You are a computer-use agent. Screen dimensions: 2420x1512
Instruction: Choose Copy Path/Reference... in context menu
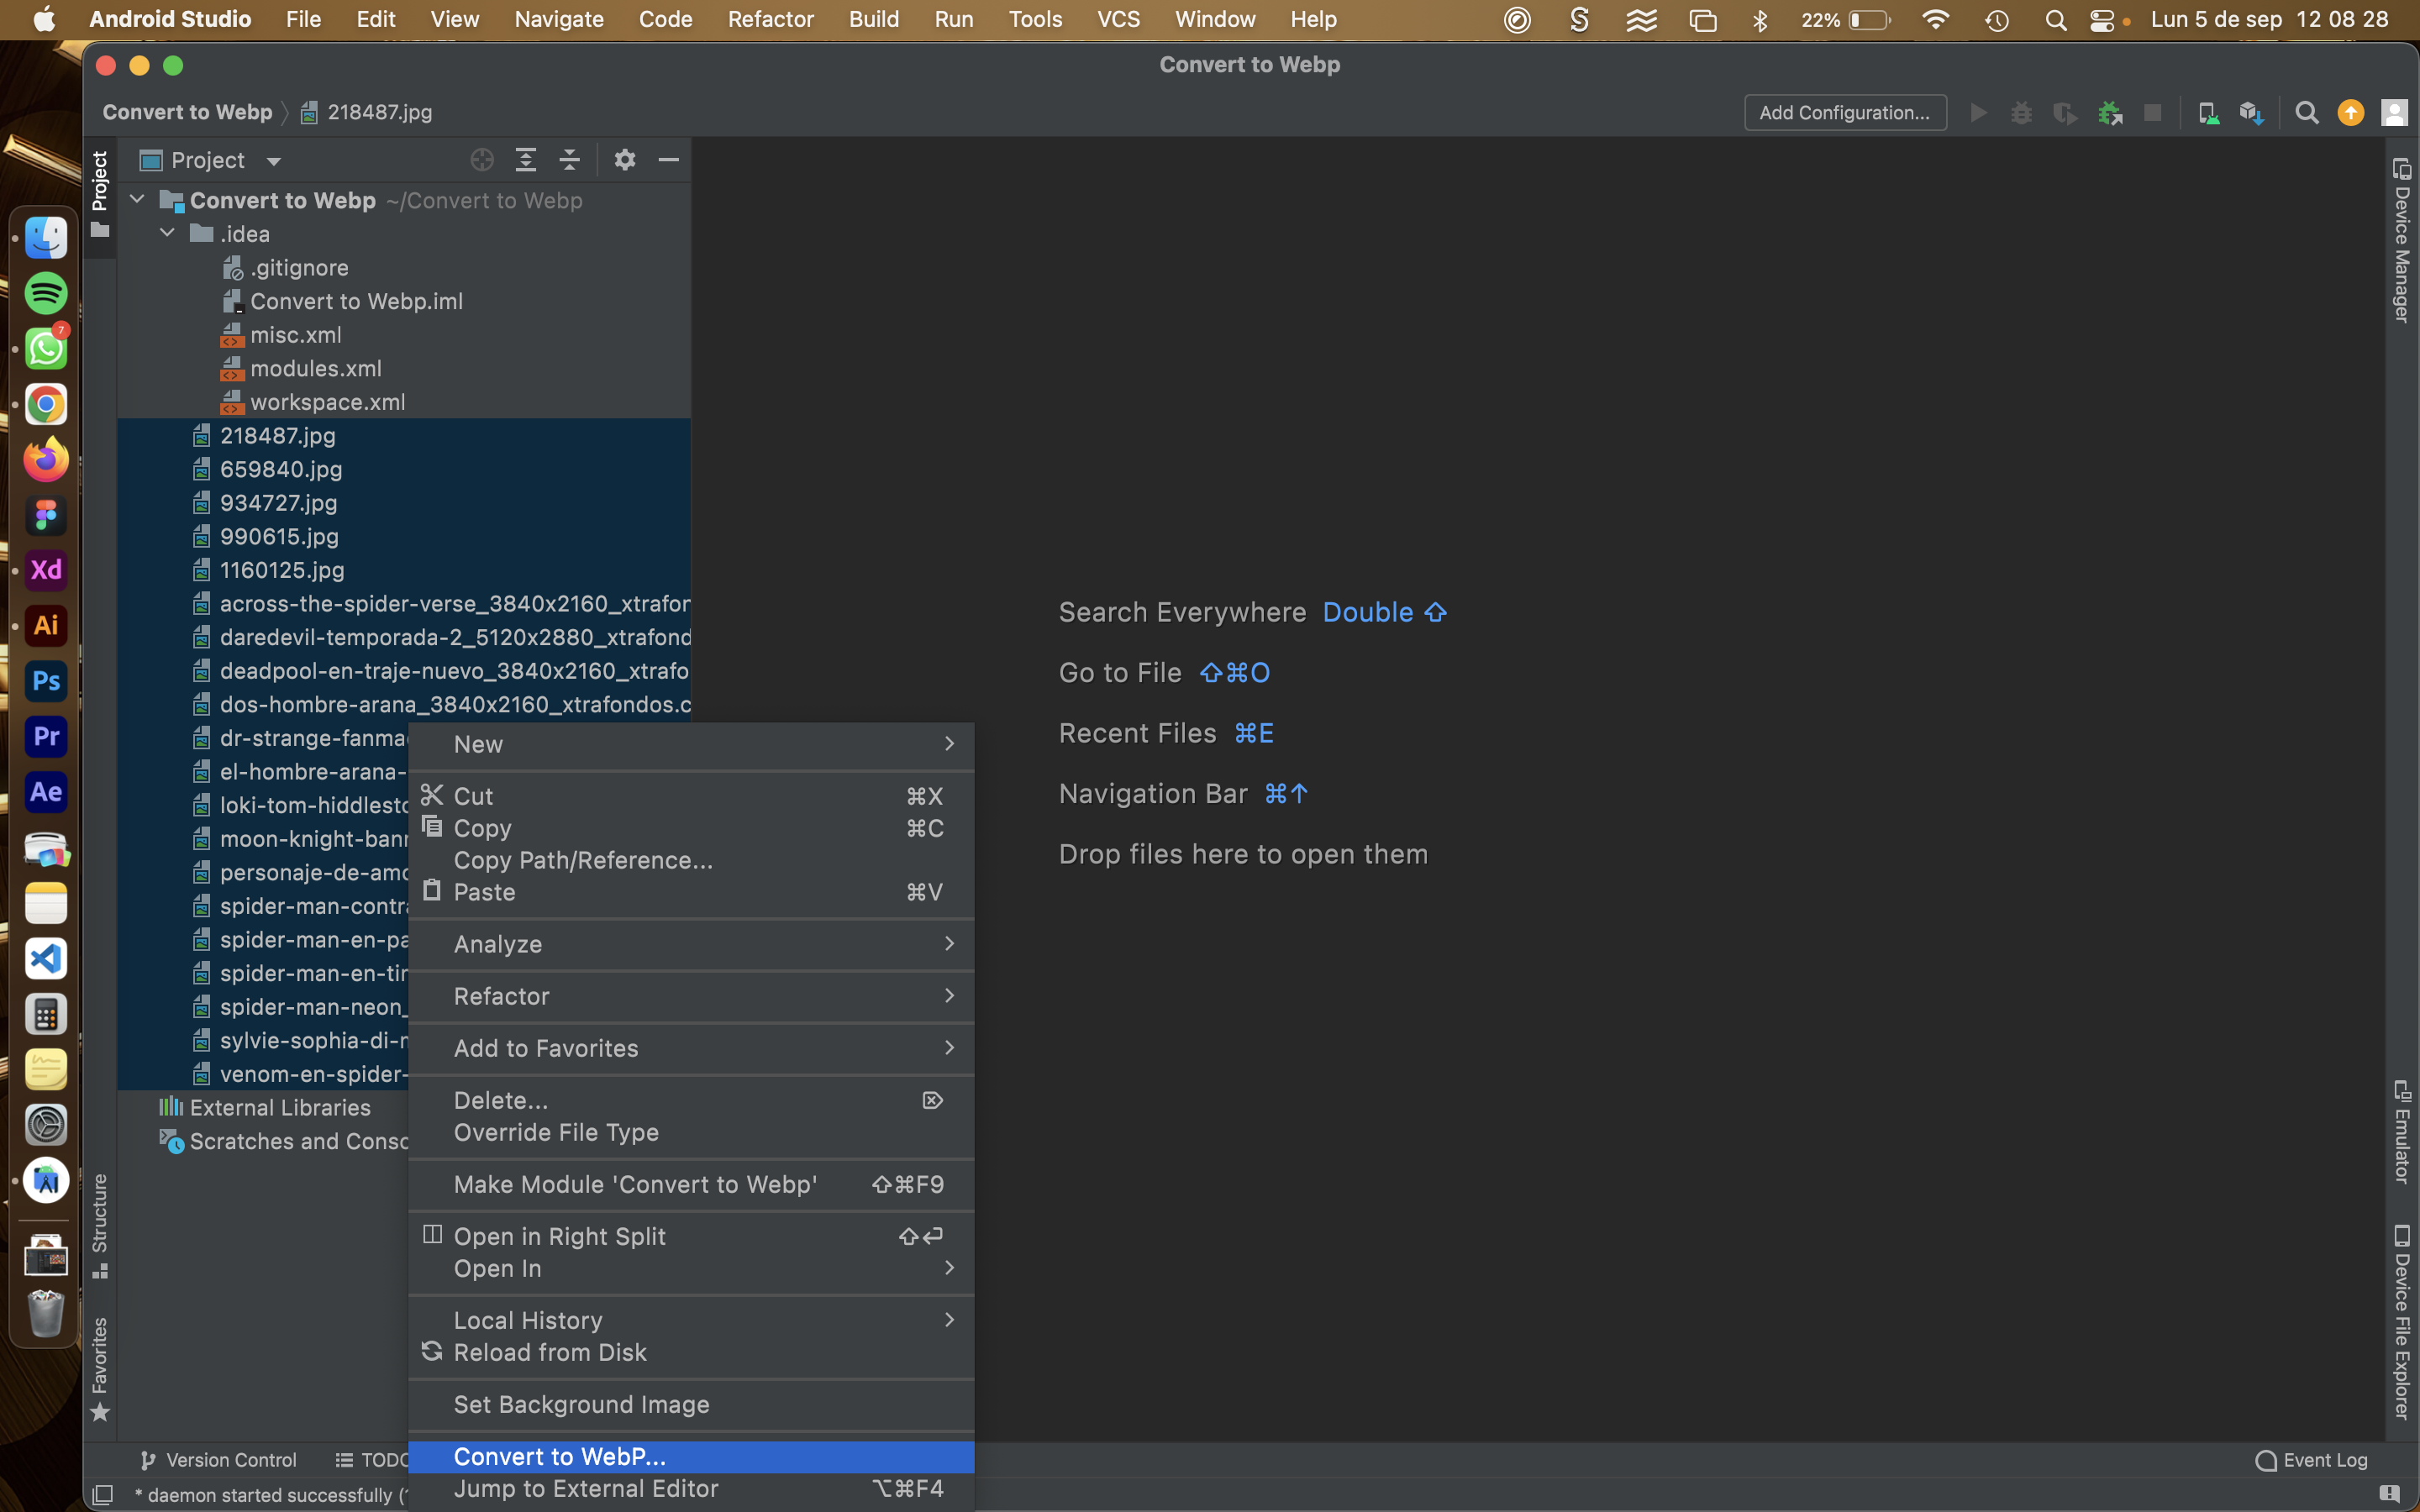tap(691, 860)
